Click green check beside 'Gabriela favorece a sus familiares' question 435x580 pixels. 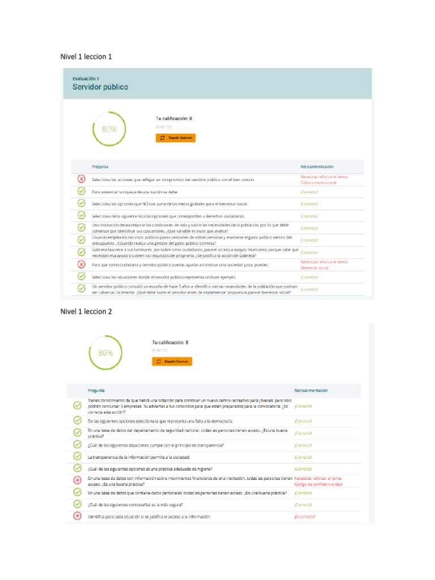pos(82,252)
